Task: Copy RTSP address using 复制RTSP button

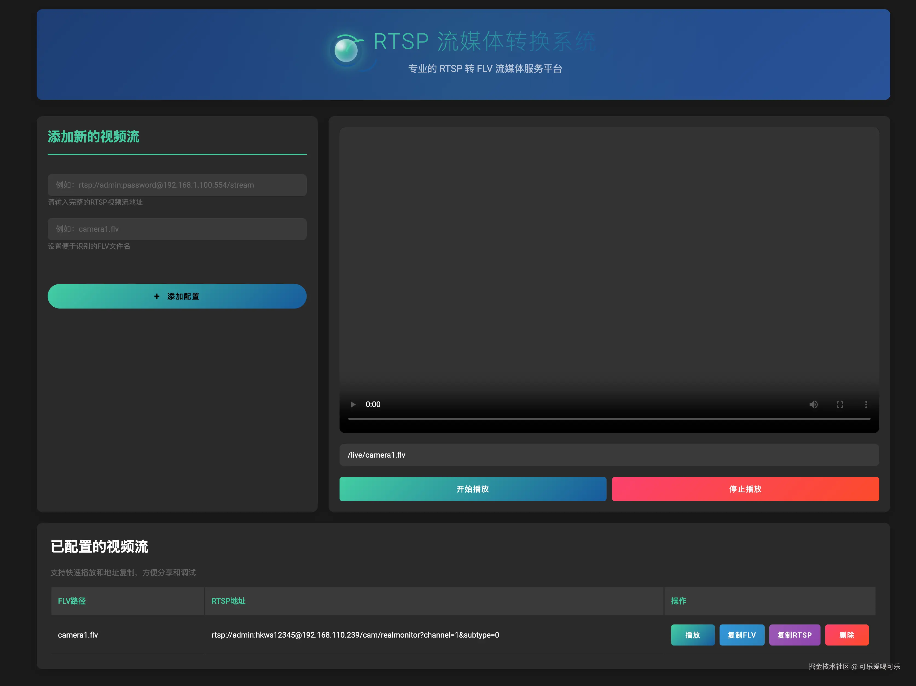Action: coord(794,635)
